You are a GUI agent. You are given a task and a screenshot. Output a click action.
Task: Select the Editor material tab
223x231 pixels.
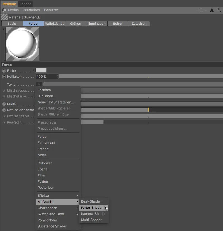[x=118, y=24]
